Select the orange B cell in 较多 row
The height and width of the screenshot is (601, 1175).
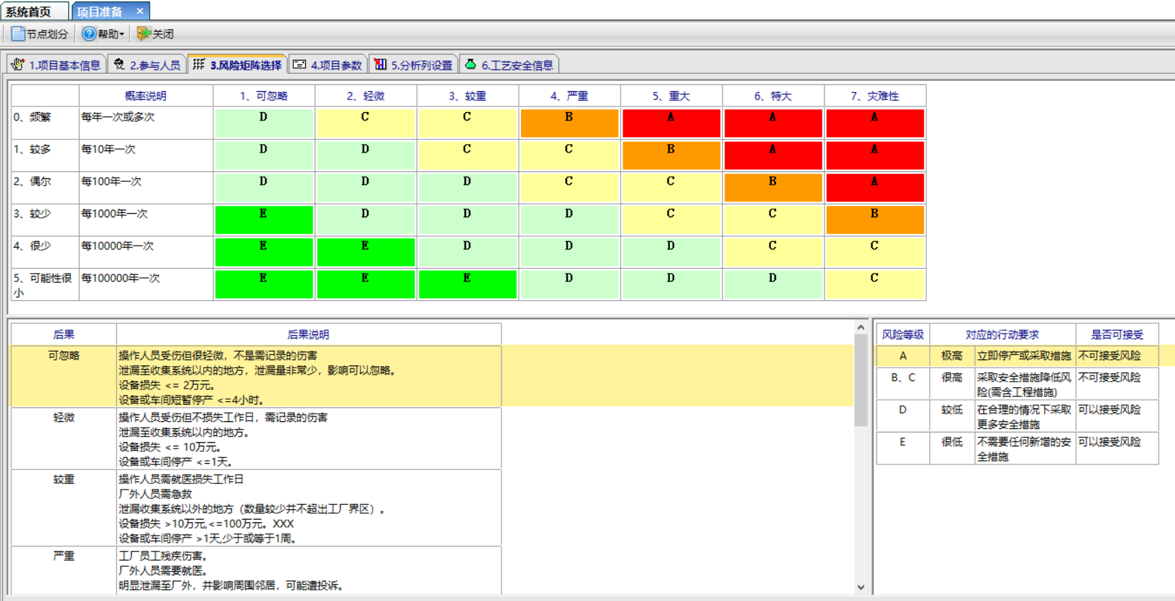click(x=671, y=155)
